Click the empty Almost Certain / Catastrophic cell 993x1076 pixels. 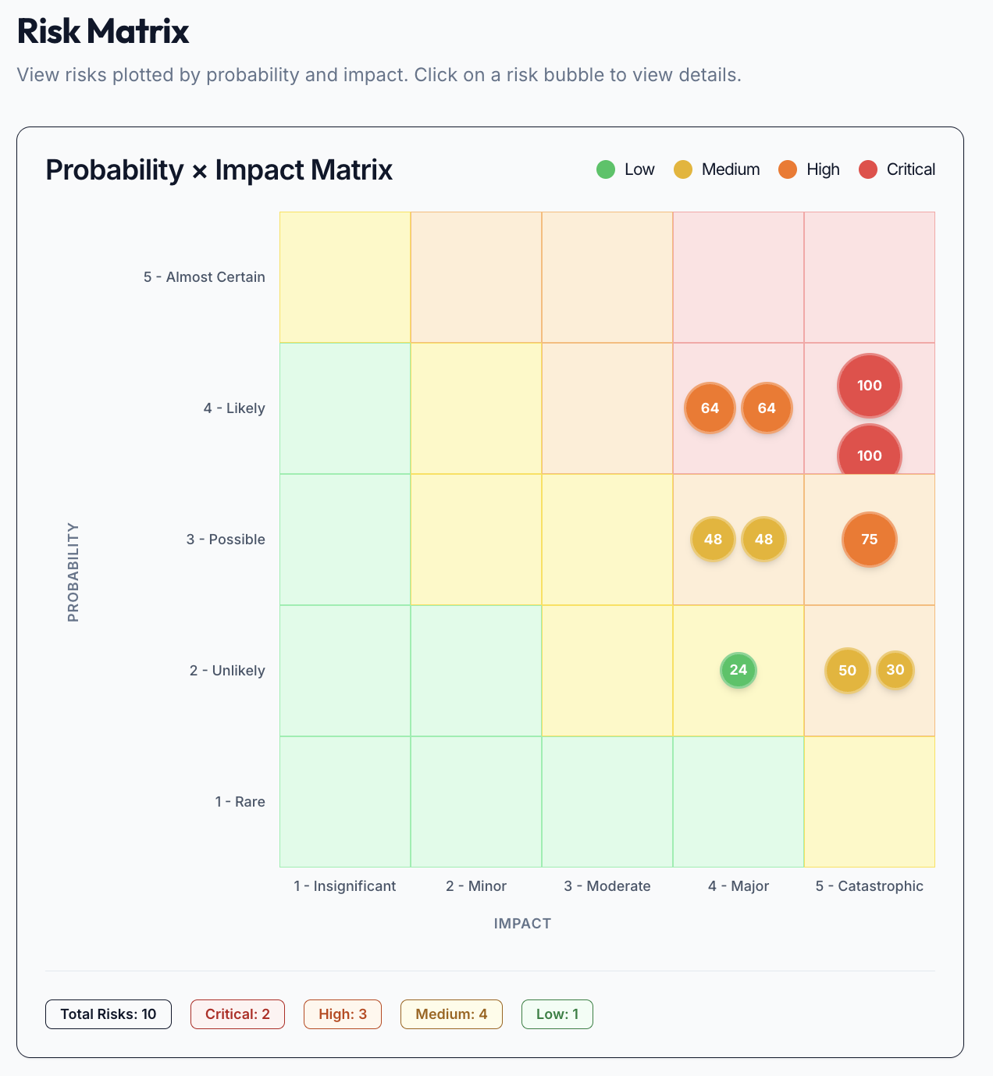tap(869, 277)
